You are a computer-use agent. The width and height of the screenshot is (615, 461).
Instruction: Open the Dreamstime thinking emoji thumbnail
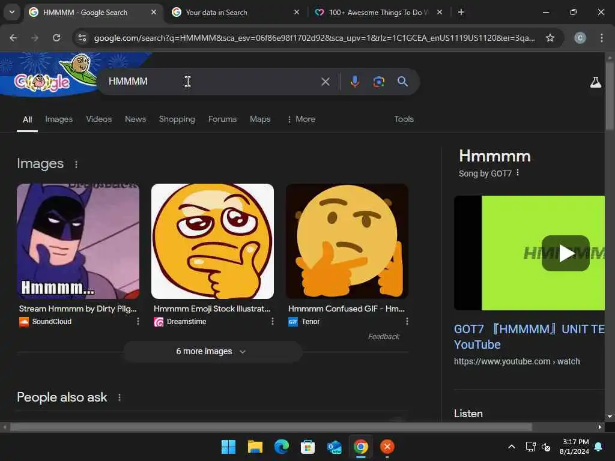(213, 241)
